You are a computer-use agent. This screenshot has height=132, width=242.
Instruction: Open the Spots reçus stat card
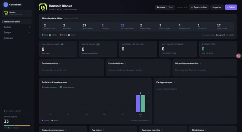point(98,49)
